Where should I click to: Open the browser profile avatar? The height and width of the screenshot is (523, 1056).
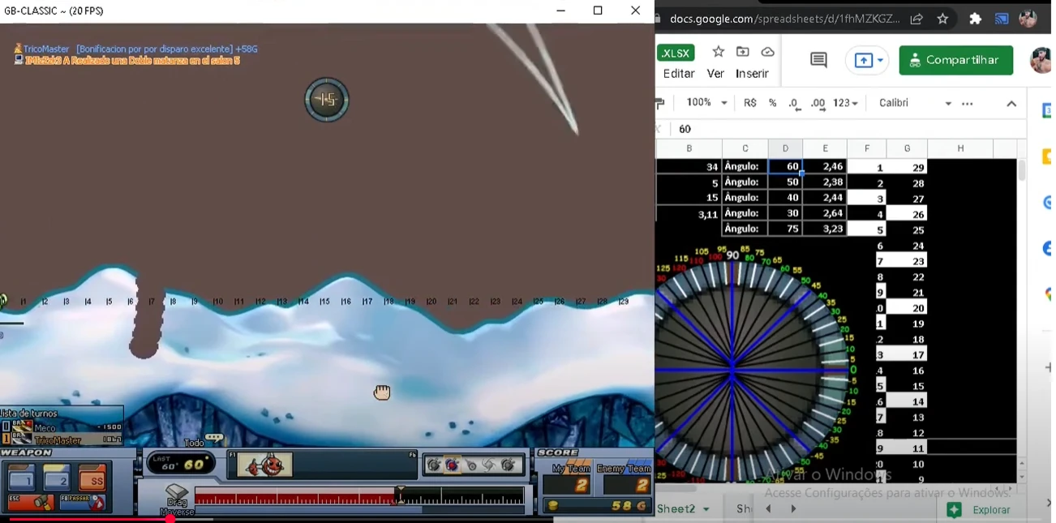point(1028,19)
